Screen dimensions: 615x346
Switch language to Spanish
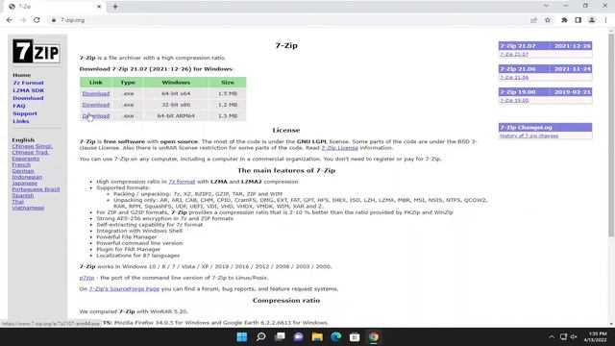click(23, 195)
